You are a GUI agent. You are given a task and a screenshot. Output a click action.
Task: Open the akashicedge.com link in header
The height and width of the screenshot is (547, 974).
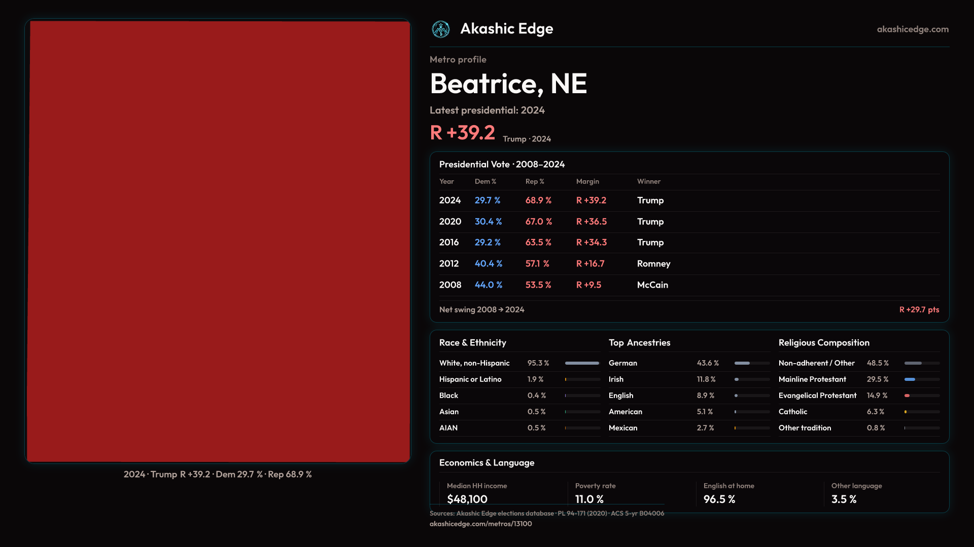pyautogui.click(x=912, y=29)
